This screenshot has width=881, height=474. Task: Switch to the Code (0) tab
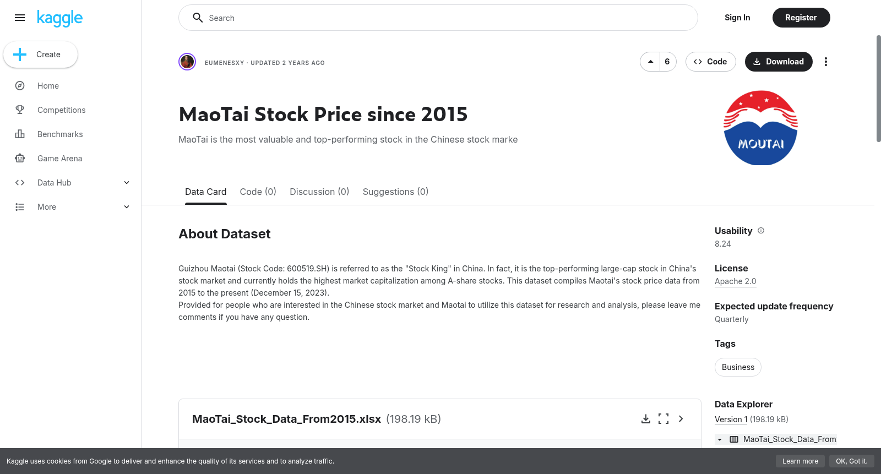[x=258, y=192]
